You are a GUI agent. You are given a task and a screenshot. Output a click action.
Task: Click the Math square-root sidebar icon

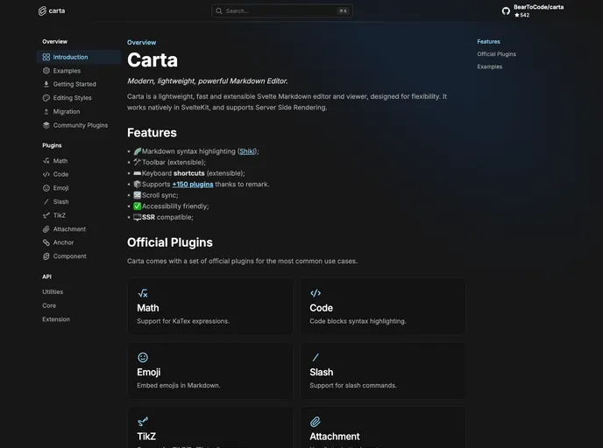tap(46, 160)
